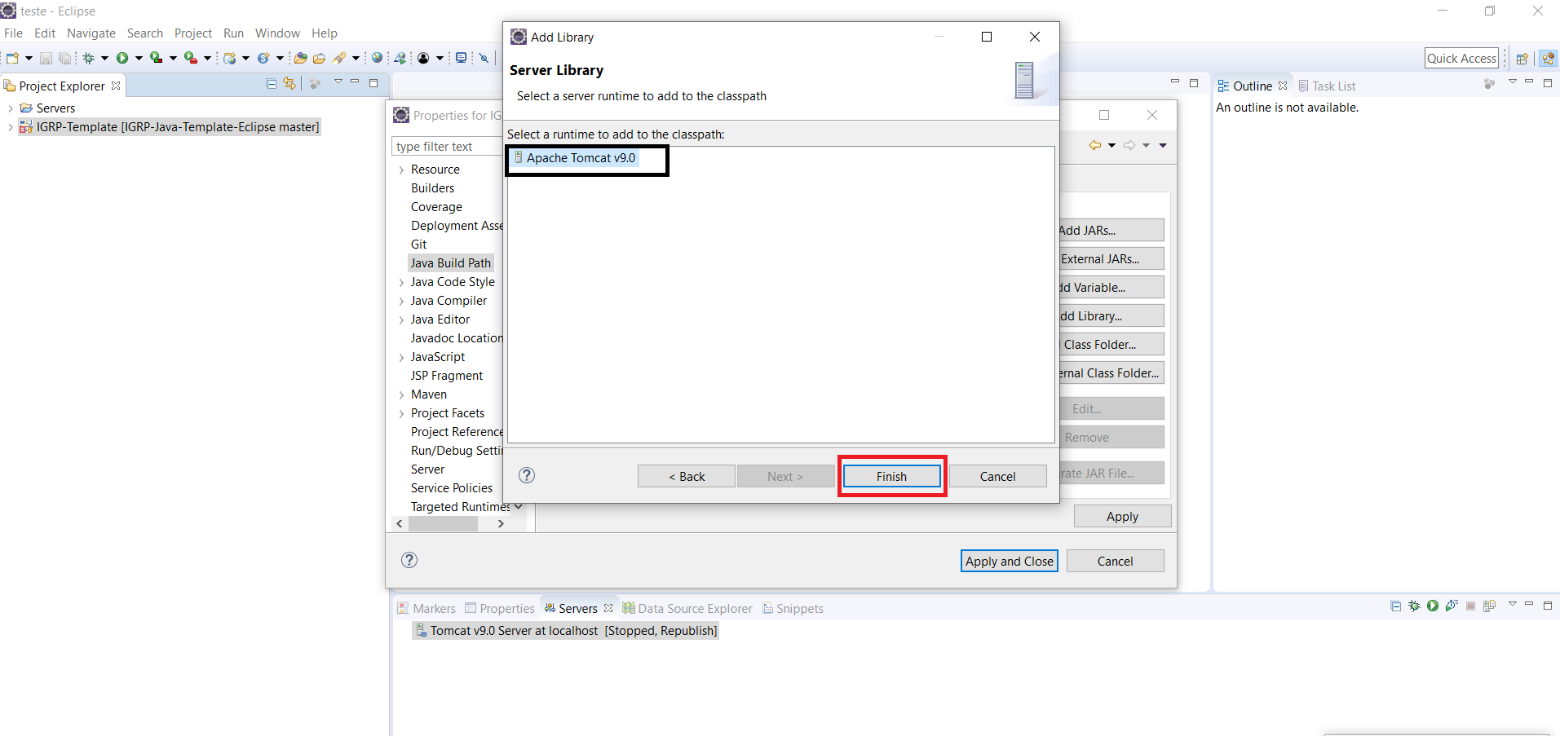Viewport: 1560px width, 736px height.
Task: Click the Search flashlight toolbar icon
Action: tap(340, 58)
